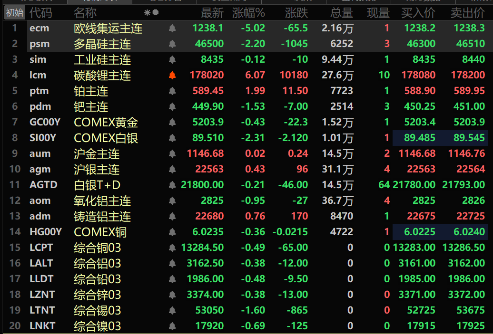Select the 工业硅主连 contract name

pos(102,60)
